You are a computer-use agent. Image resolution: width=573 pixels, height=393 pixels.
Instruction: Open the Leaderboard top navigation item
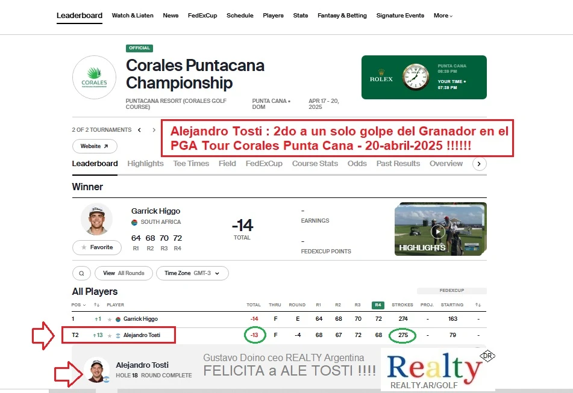(80, 16)
